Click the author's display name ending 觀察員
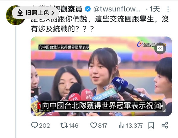This screenshot has height=138, width=178. pyautogui.click(x=69, y=9)
